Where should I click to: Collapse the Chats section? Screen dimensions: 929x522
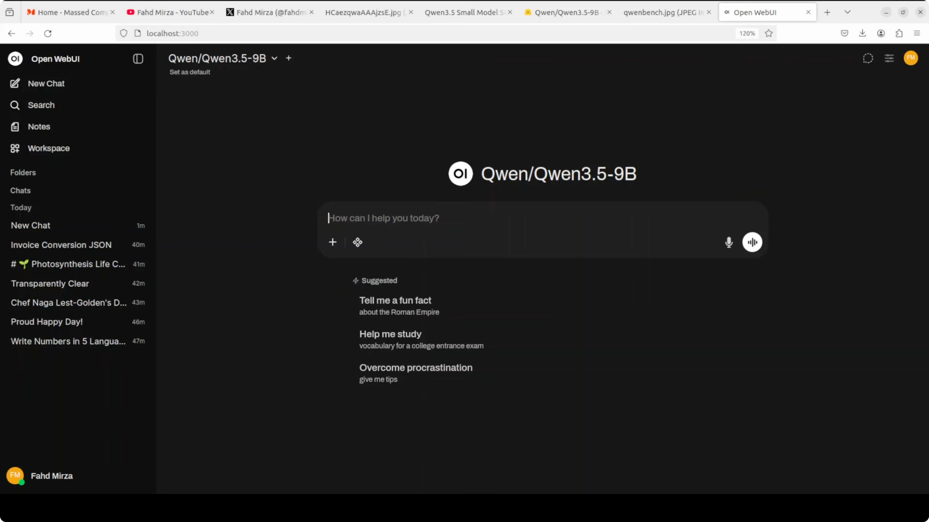pyautogui.click(x=20, y=191)
